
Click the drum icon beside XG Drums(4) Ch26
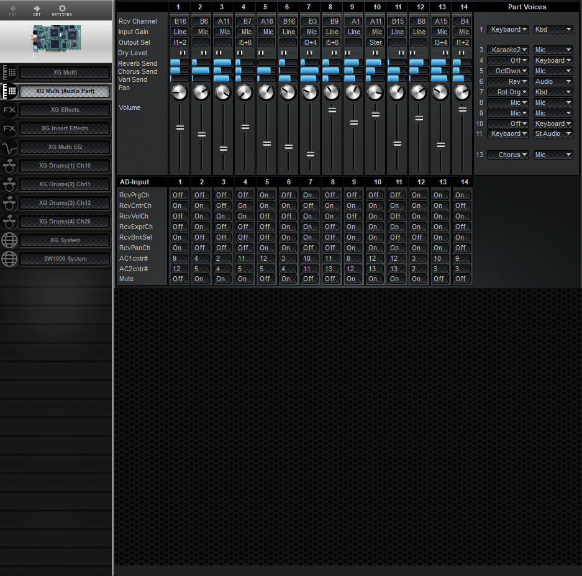(9, 222)
